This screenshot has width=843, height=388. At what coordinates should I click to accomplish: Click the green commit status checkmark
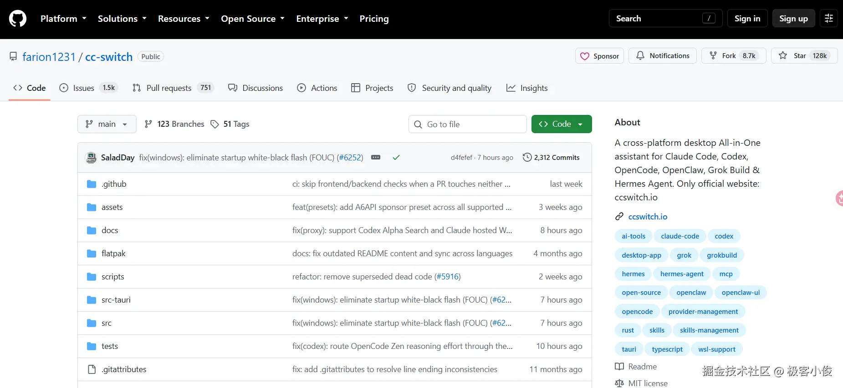pyautogui.click(x=396, y=158)
